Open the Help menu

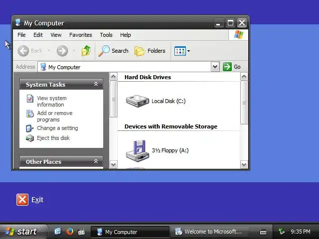tap(125, 35)
